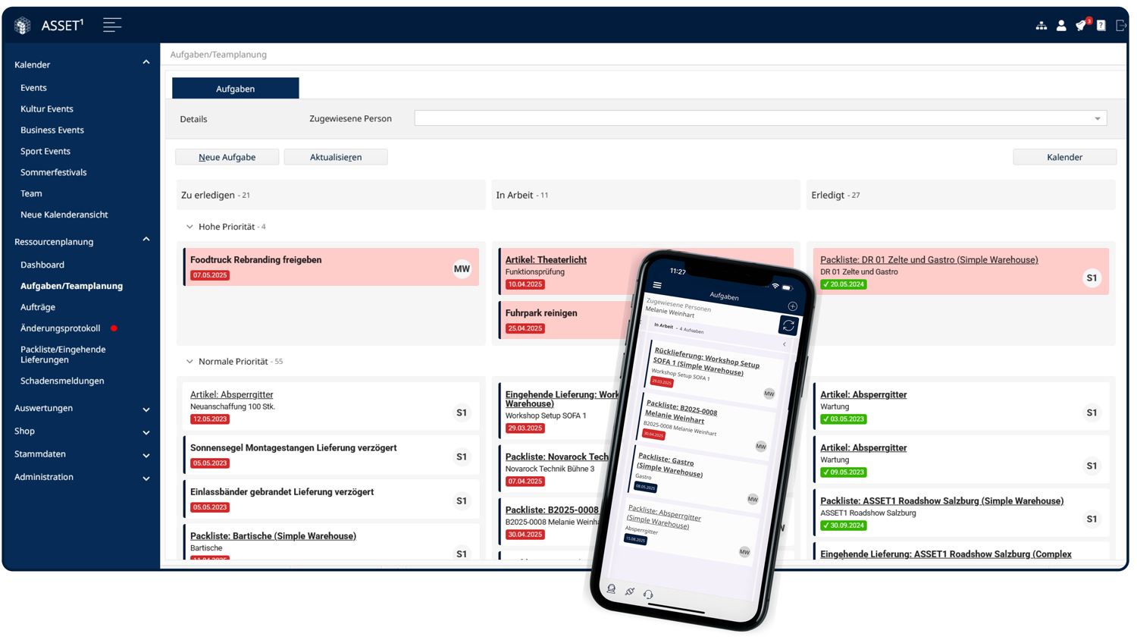Viewport: 1137px width, 640px height.
Task: Open Artikel: Absperrgitter link in Zu erledigen
Action: pos(231,395)
